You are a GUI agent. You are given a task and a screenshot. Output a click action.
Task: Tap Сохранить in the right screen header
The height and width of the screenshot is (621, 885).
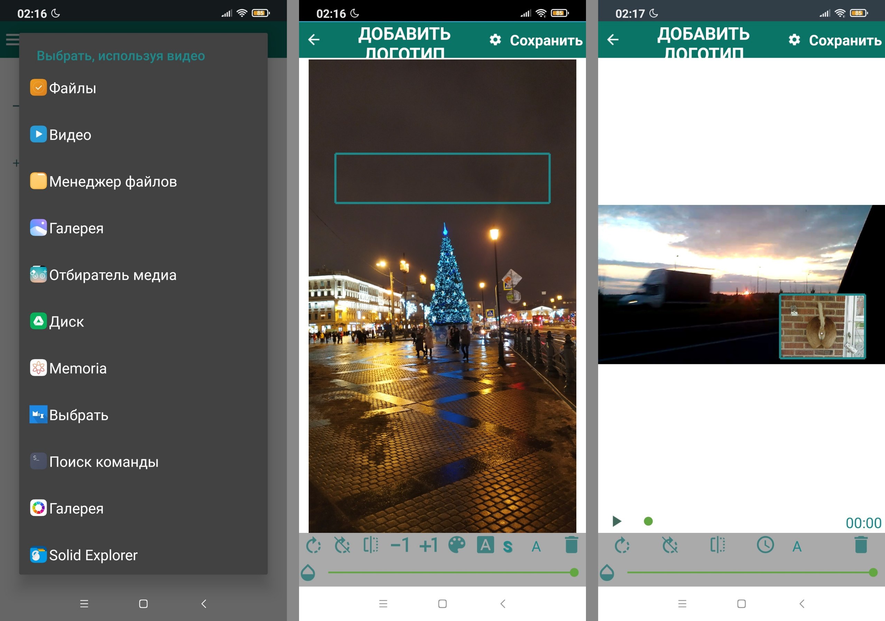[x=845, y=40]
